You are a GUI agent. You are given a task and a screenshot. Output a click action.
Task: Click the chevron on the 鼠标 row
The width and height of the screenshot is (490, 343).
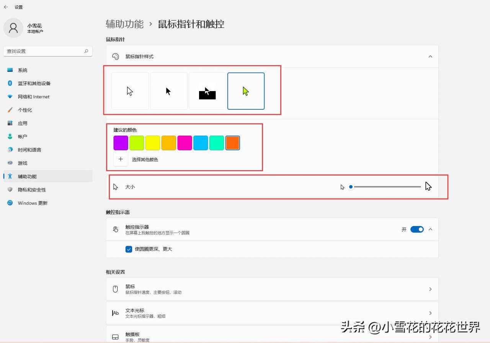click(430, 289)
